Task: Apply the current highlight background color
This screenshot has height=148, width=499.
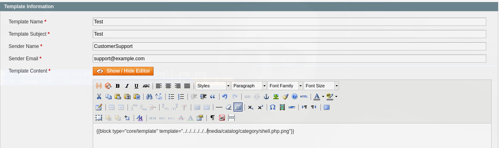Action: click(330, 97)
